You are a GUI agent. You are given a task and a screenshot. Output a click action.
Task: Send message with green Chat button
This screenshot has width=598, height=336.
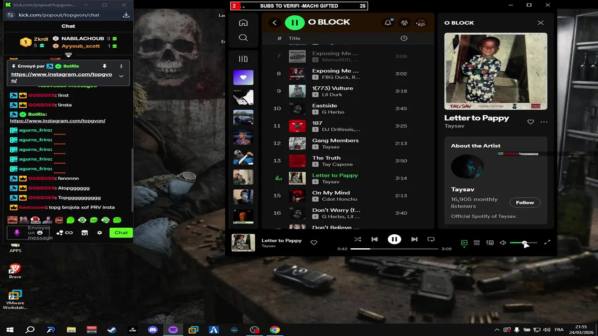[x=121, y=232]
